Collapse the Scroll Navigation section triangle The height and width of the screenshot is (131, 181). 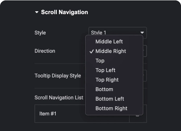pyautogui.click(x=37, y=12)
